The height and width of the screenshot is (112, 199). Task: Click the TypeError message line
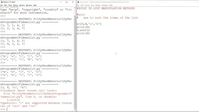[36, 105]
